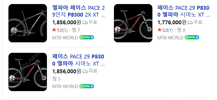Open the 엘파마 페이스 PACE 29인치 P8300 2X XT title
The height and width of the screenshot is (100, 217).
tap(78, 11)
